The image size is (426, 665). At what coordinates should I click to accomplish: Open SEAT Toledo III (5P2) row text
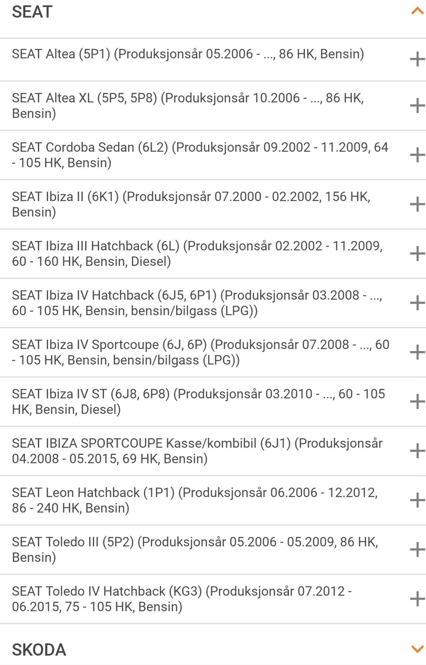coord(194,549)
